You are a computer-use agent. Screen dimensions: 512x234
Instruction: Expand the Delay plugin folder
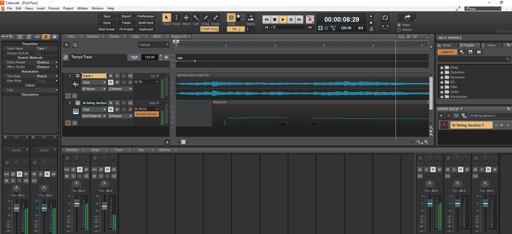[442, 68]
